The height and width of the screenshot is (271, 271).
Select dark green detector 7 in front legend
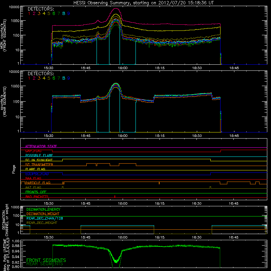59,14
